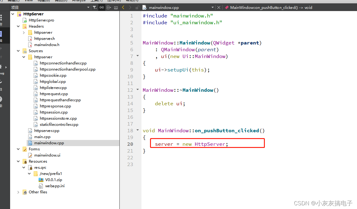Fold the on_pushButton_clicked function at line 18
The image size is (357, 209).
pyautogui.click(x=137, y=130)
